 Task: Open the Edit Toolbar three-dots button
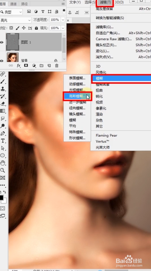(2, 185)
